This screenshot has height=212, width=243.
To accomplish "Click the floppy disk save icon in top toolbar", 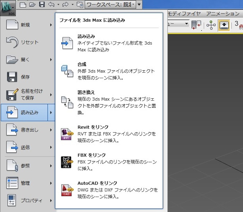I will [42, 5].
